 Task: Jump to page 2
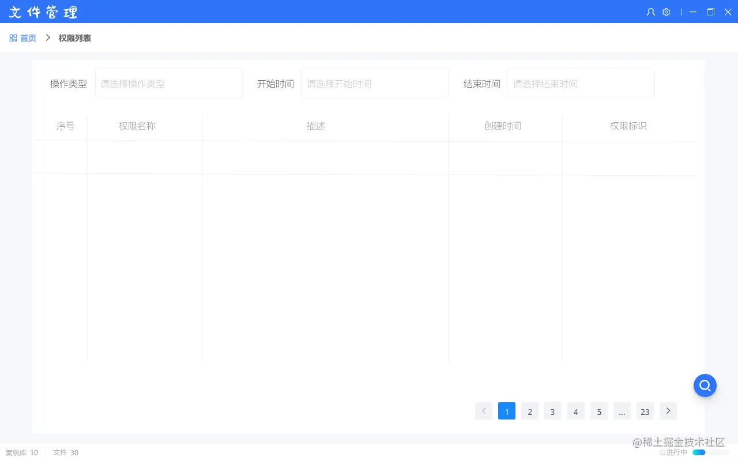pos(530,411)
